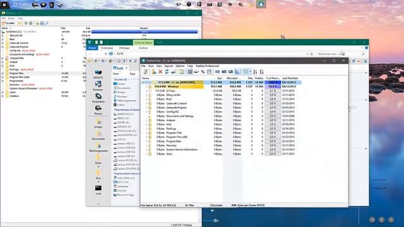Click the pencil icon in left window toolbar
Viewport: 404px width, 227px height.
(47, 23)
